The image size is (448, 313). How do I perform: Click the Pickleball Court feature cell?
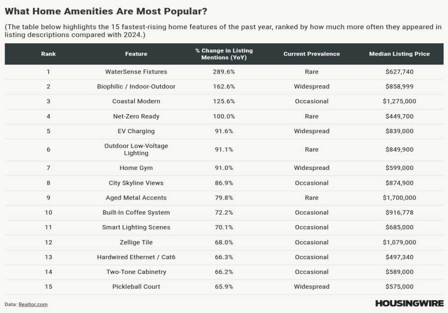[136, 287]
